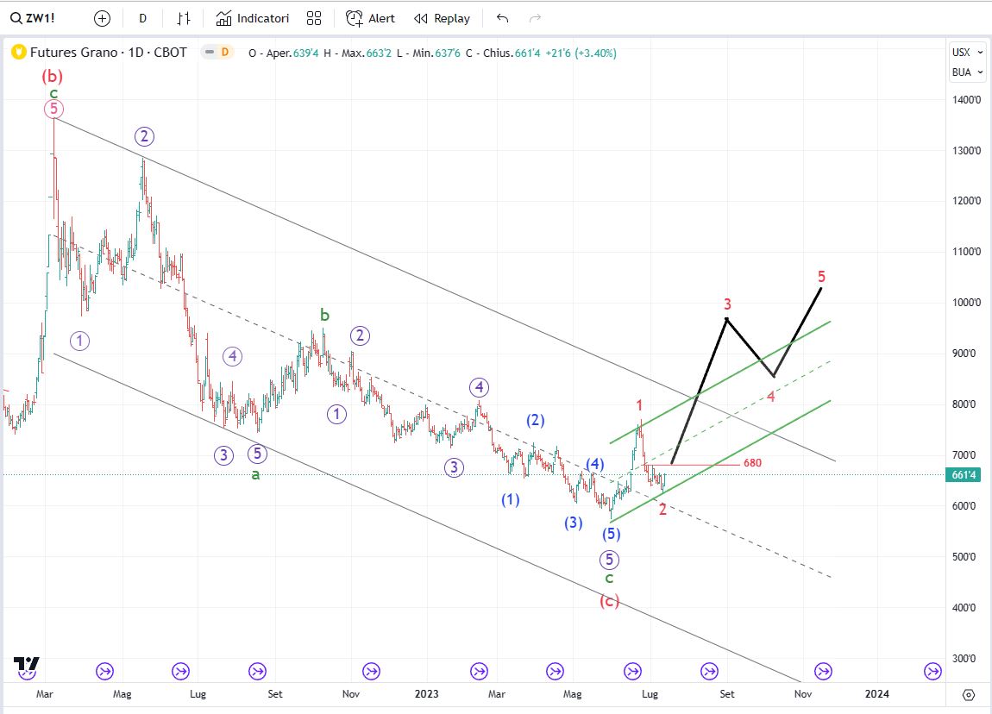The height and width of the screenshot is (714, 992).
Task: Open the USX currency dropdown
Action: [x=967, y=53]
